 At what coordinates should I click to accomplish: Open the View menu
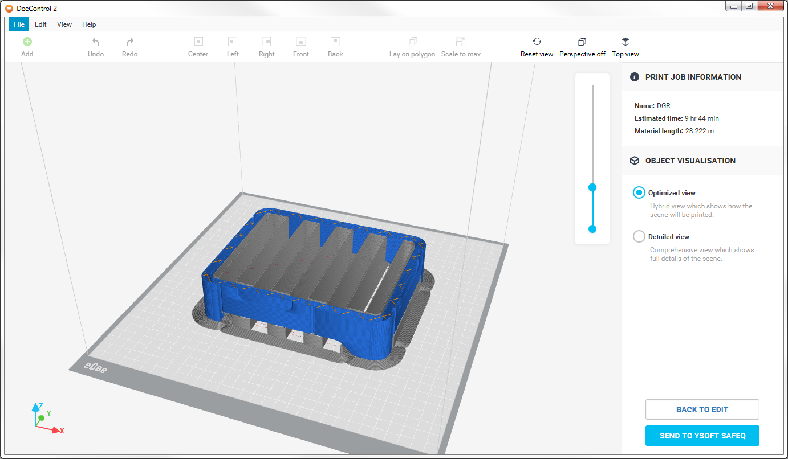coord(64,24)
